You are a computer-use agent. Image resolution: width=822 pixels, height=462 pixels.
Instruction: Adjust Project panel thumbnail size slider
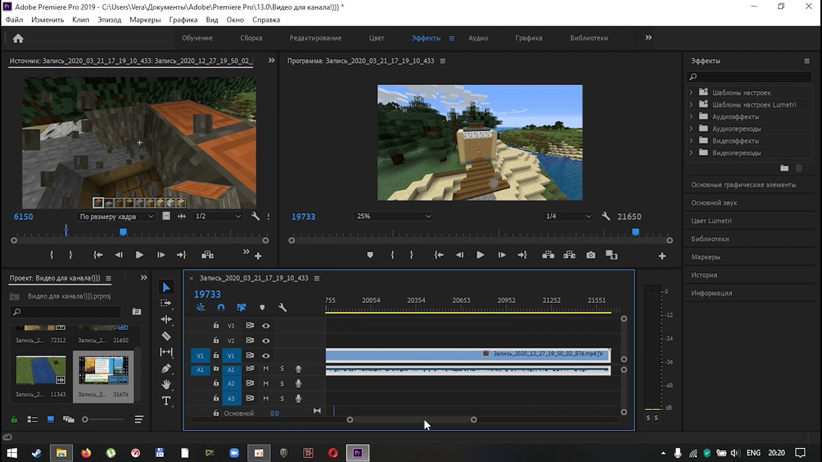coord(85,420)
